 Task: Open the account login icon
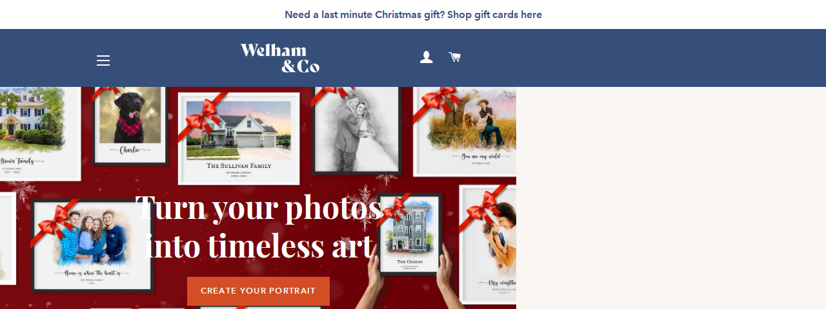pos(426,57)
